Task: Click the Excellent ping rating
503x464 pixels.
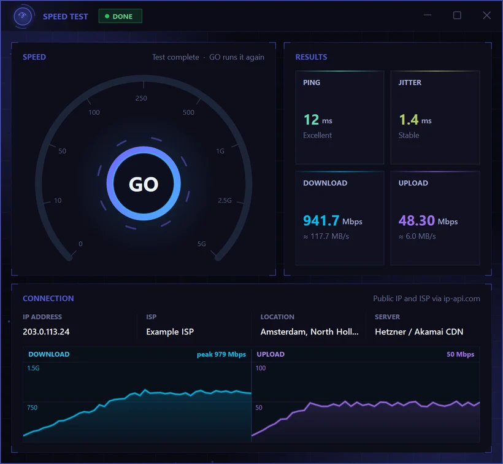Action: (317, 135)
